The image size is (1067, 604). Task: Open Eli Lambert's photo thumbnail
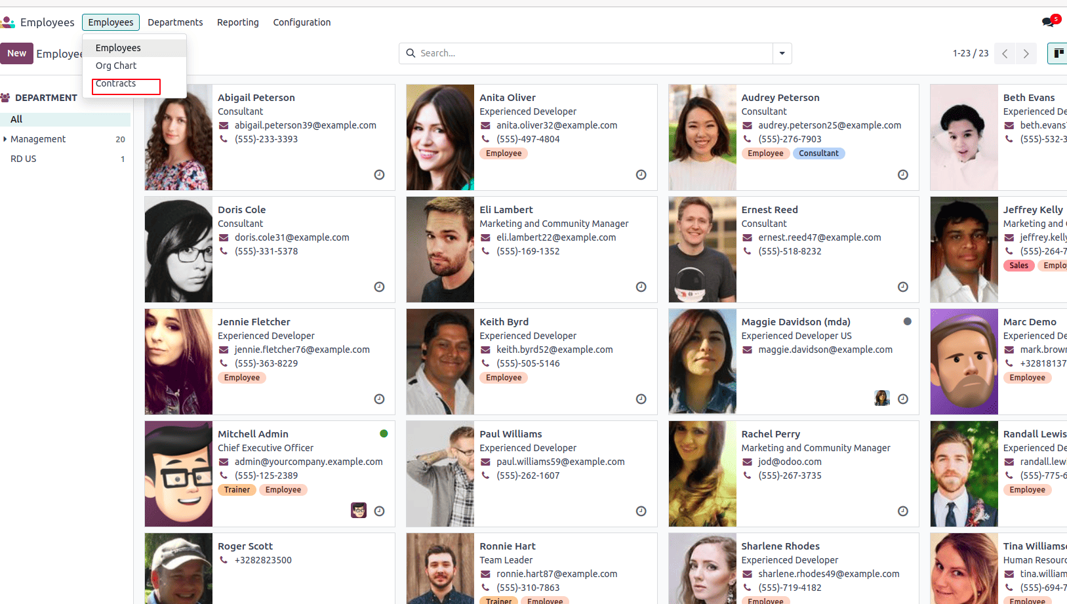pos(440,249)
